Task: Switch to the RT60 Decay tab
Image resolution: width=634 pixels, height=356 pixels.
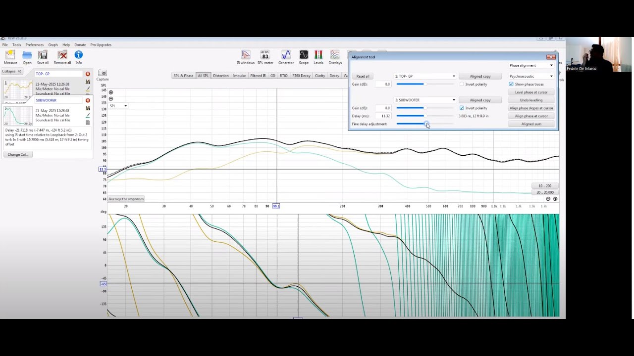Action: click(x=301, y=76)
